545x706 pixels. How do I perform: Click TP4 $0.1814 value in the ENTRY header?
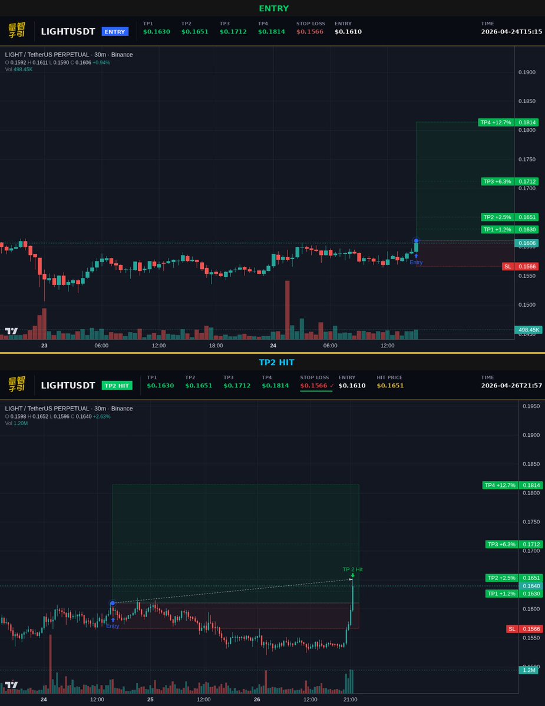click(x=272, y=32)
